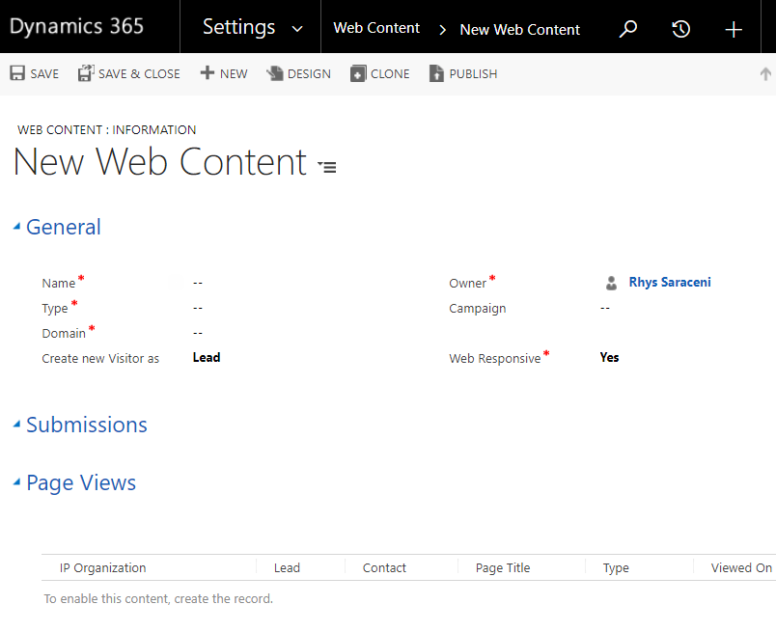Image resolution: width=776 pixels, height=632 pixels.
Task: Click NEW in the command bar
Action: [x=223, y=73]
